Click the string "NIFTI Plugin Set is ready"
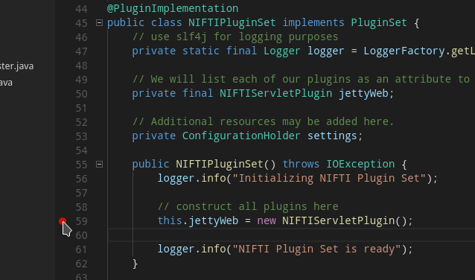Viewport: 475px width, 280px height. point(316,249)
